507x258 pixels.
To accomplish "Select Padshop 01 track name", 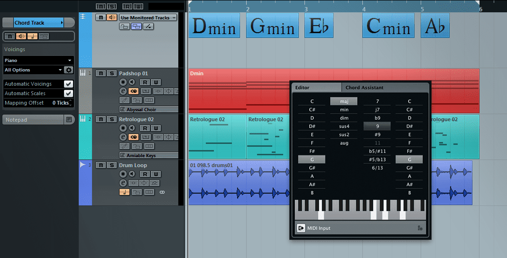I will pos(133,73).
